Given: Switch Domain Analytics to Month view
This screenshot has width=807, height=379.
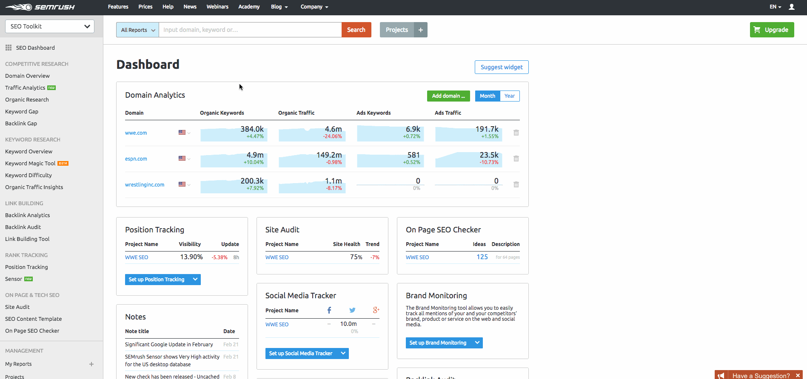Looking at the screenshot, I should [x=488, y=96].
